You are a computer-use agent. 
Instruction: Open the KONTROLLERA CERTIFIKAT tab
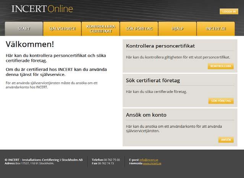coord(101,29)
